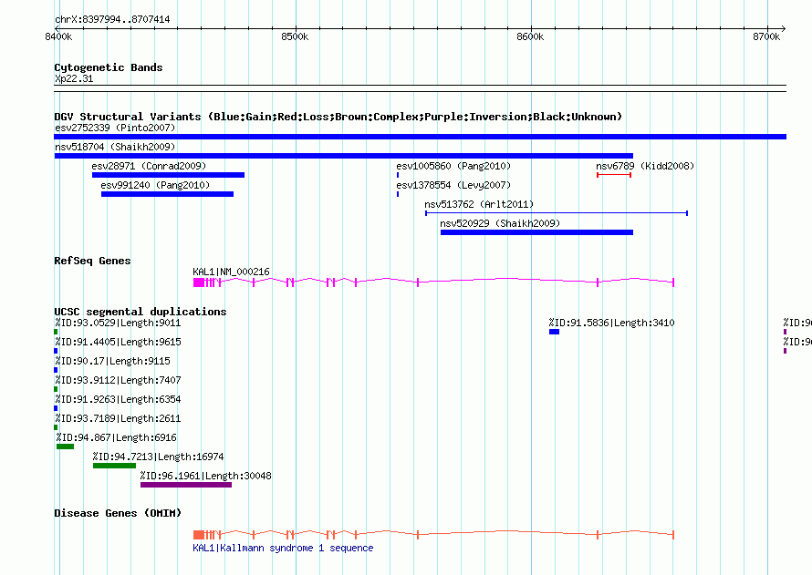Click the esv1005860 (Pang2010) label
The height and width of the screenshot is (575, 812).
[453, 166]
